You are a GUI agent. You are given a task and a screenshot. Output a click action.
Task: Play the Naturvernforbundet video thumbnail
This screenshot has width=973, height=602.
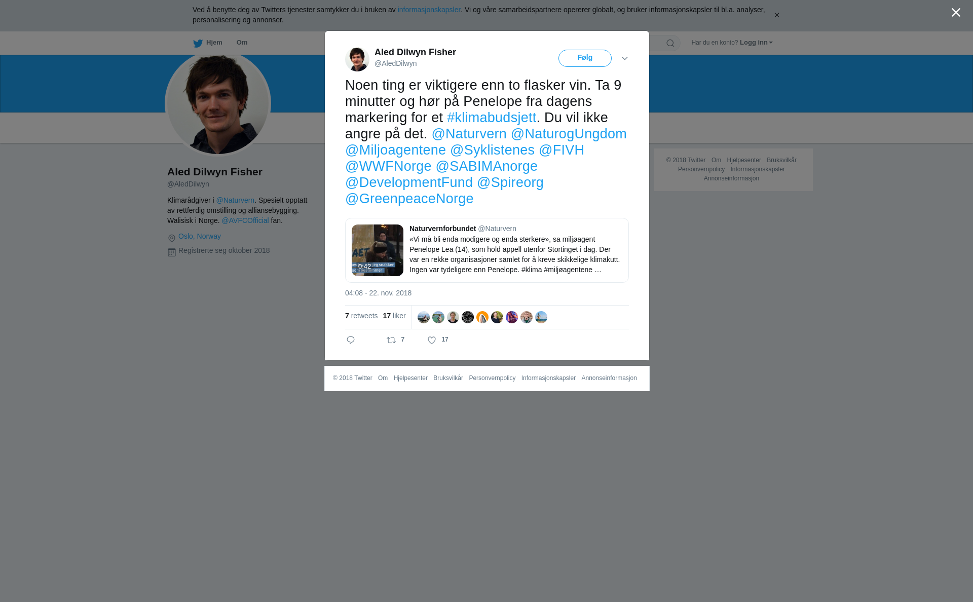(x=378, y=250)
